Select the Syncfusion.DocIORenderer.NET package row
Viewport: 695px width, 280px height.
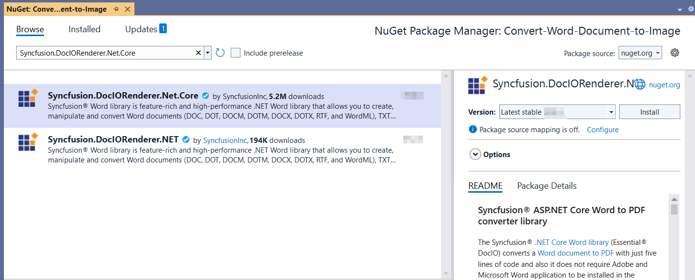coord(222,150)
